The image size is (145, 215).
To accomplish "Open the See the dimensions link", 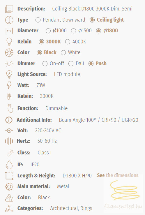I will point(118,175).
